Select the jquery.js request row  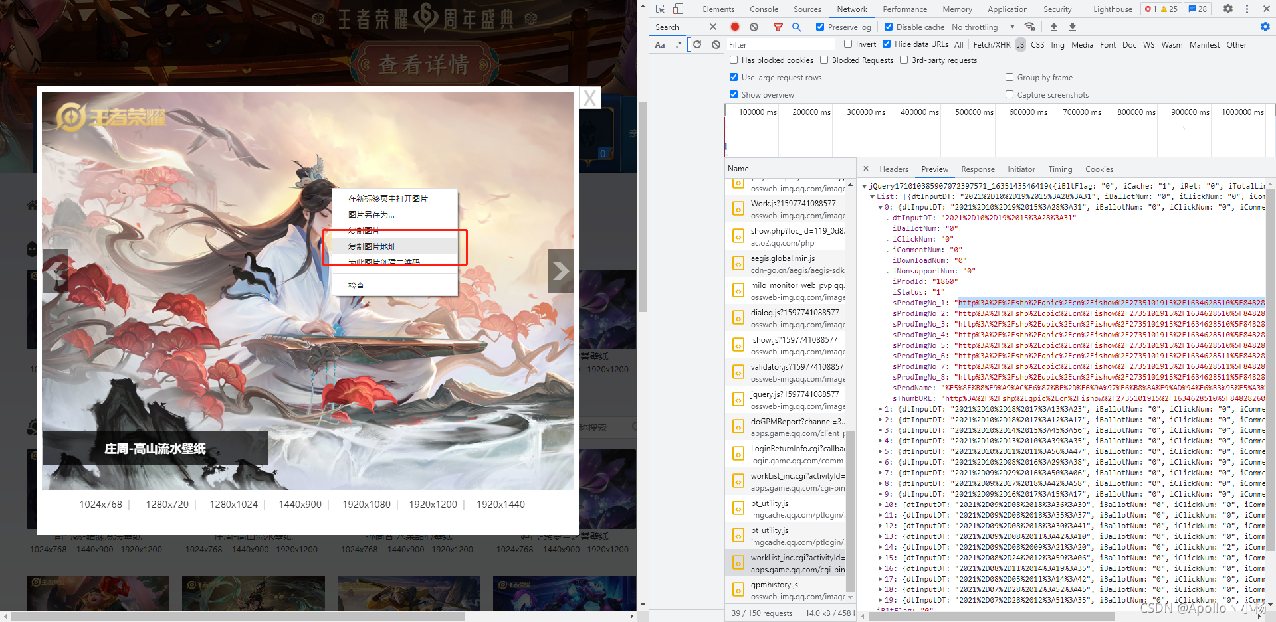(785, 400)
